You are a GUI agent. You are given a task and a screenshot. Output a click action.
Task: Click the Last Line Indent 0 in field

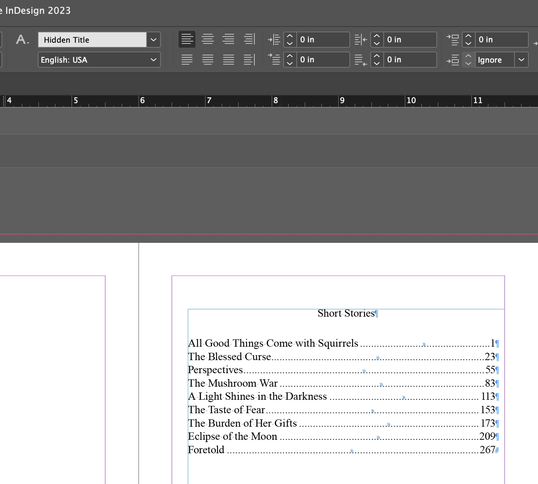click(410, 60)
